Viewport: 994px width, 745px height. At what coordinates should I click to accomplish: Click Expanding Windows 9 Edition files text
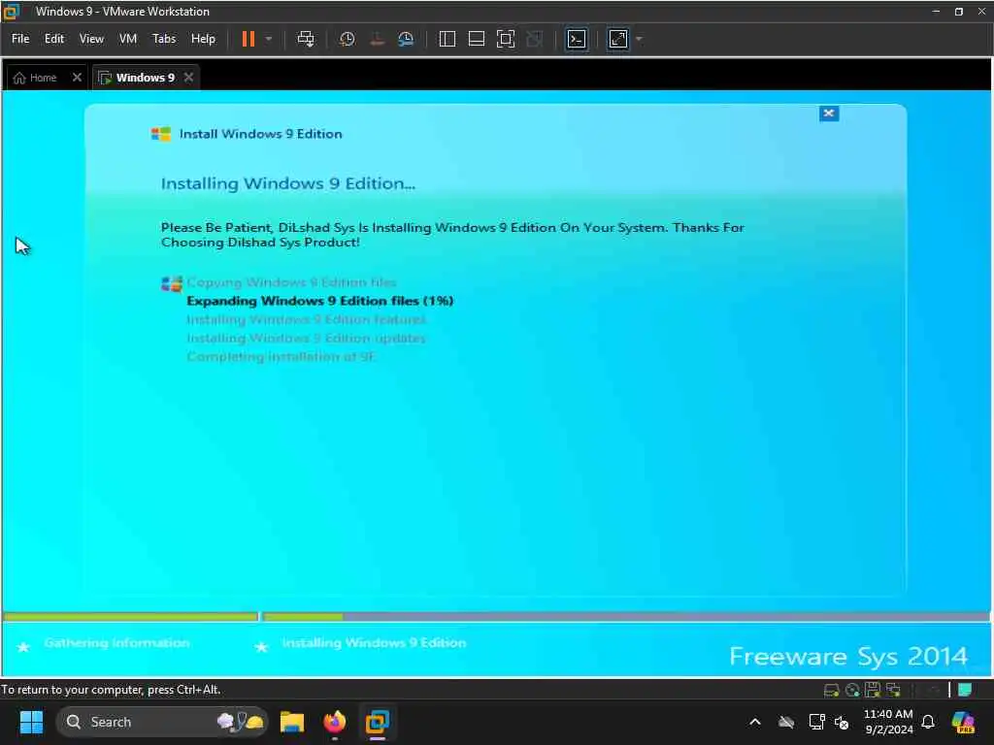[x=320, y=301]
